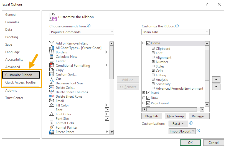Click the Freeze Panes icon
Image resolution: width=226 pixels, height=148 pixels.
click(52, 132)
